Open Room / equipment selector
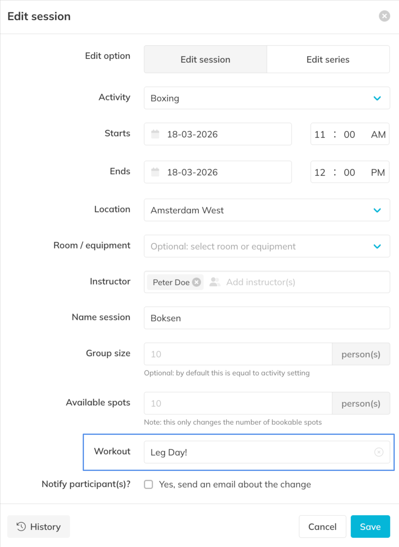 (x=377, y=246)
